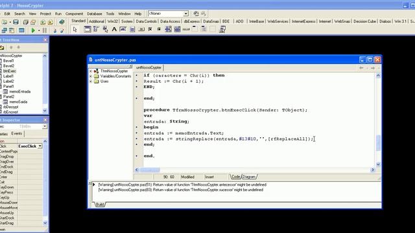The height and width of the screenshot is (233, 415).
Task: Pick the ComboBox component icon
Action: (177, 29)
